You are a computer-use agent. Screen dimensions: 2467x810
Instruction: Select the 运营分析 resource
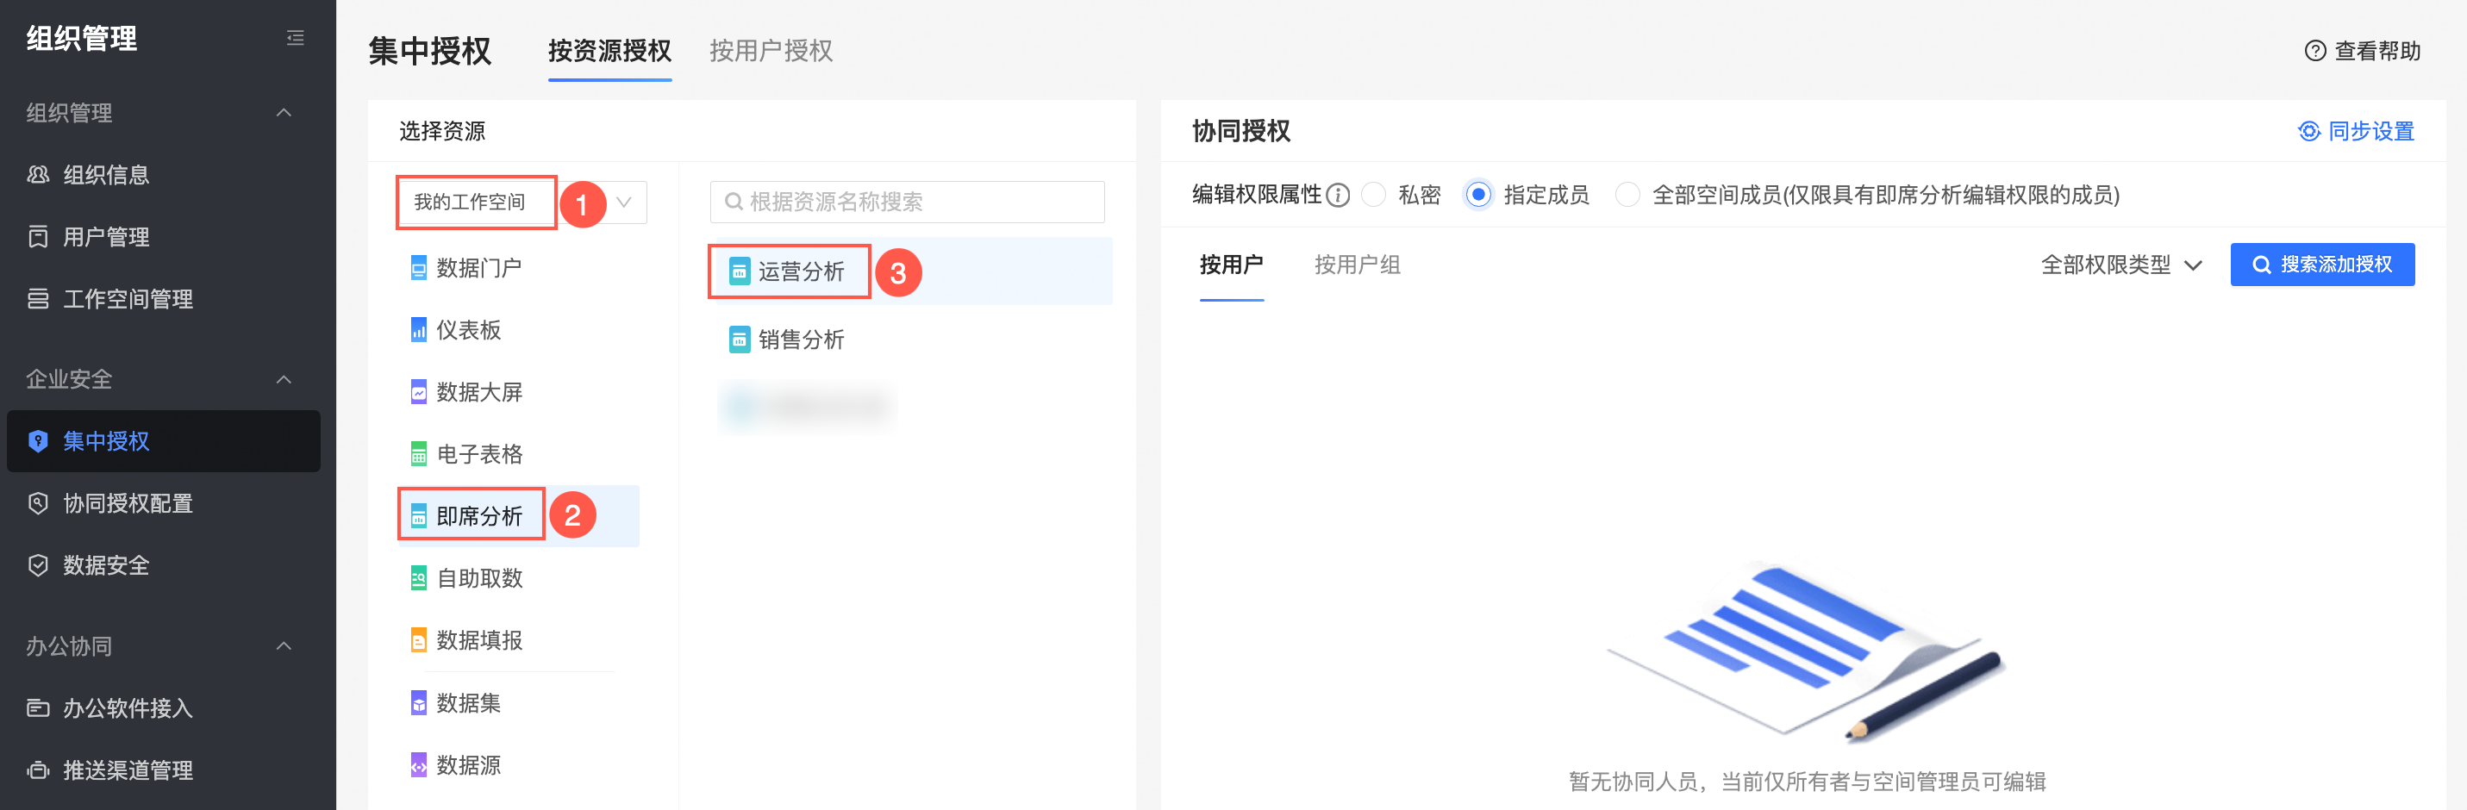tap(911, 272)
